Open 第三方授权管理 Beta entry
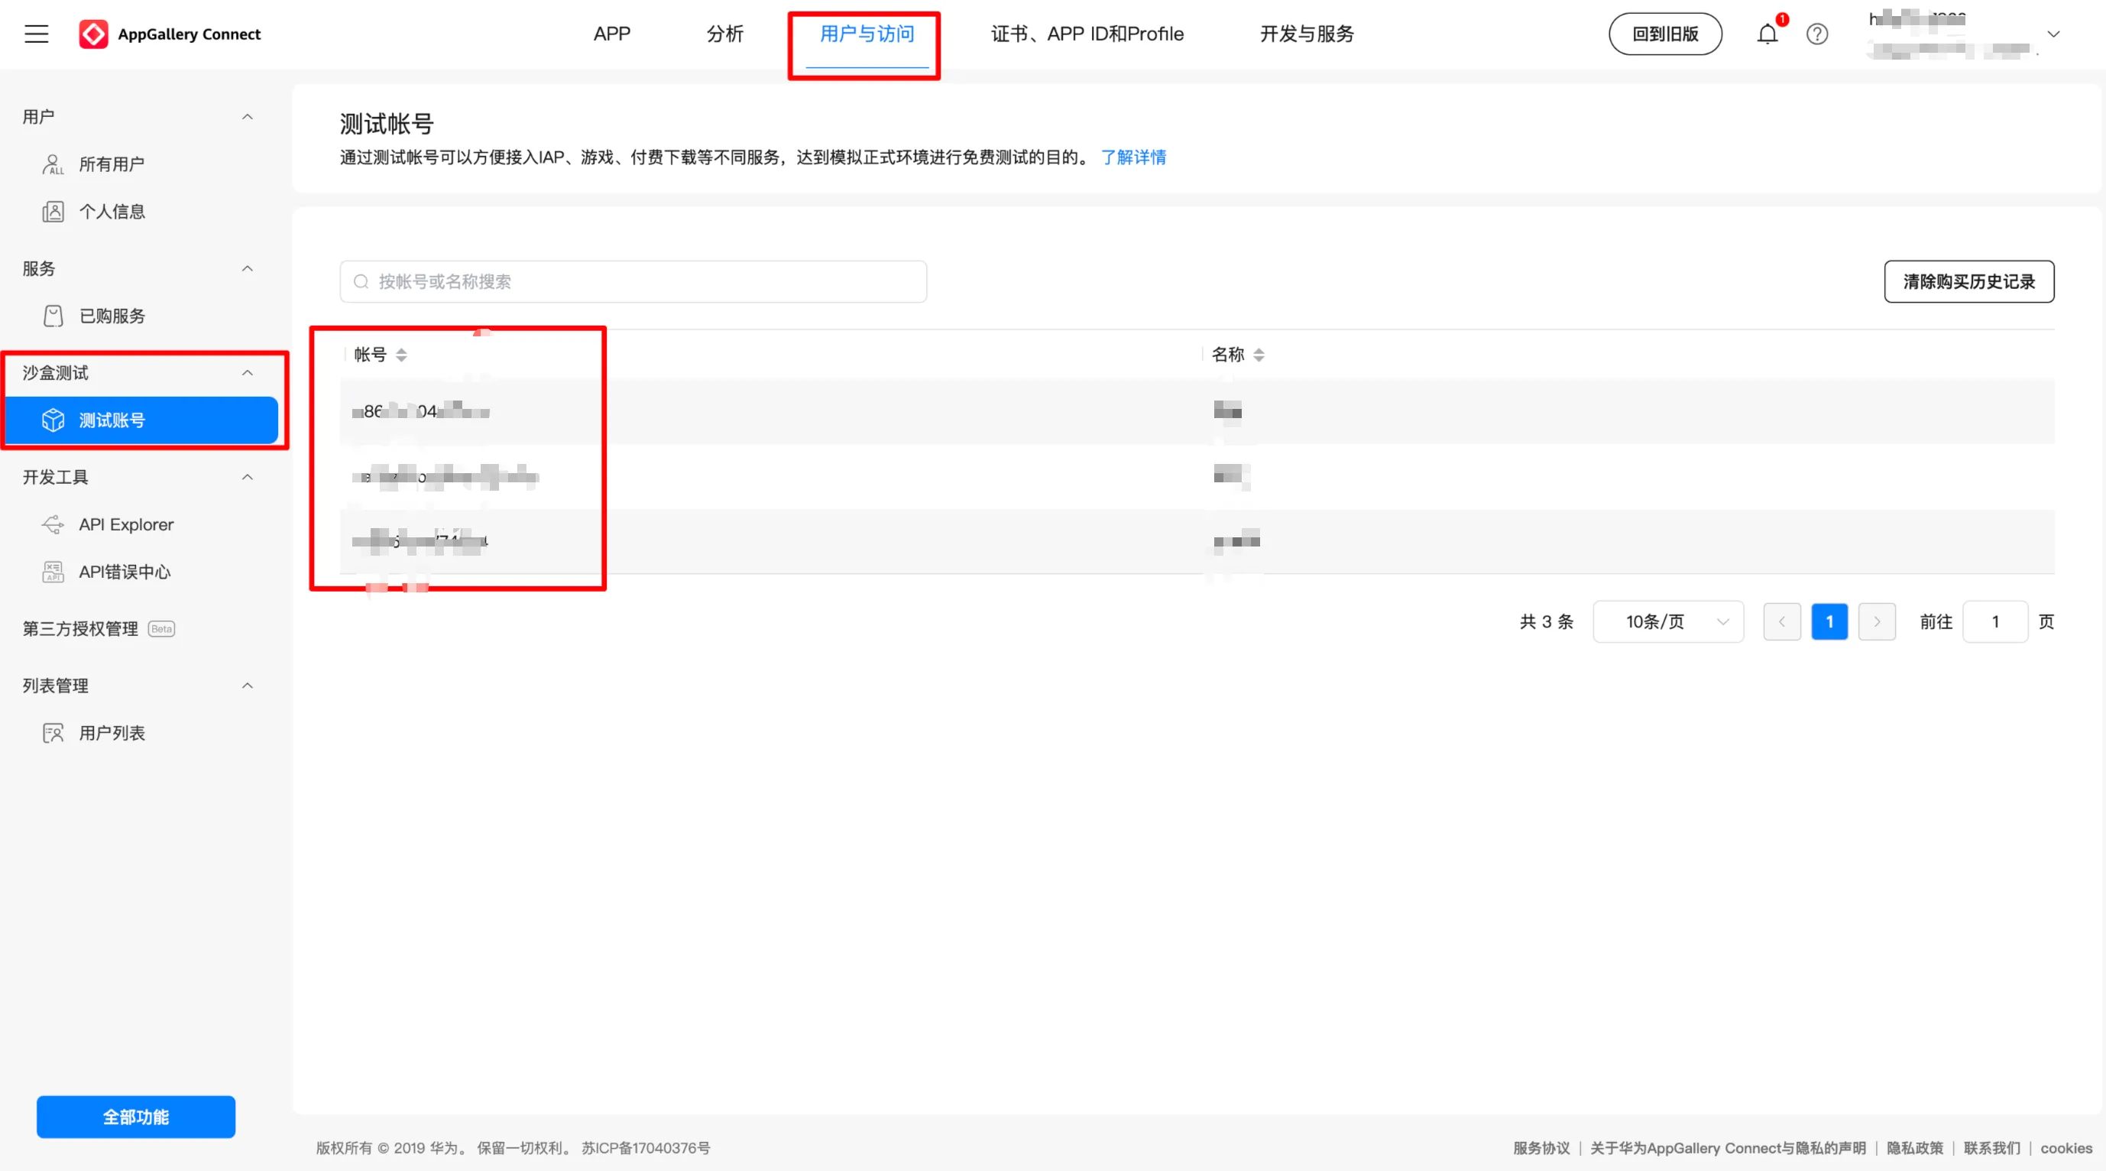The image size is (2106, 1171). 99,629
